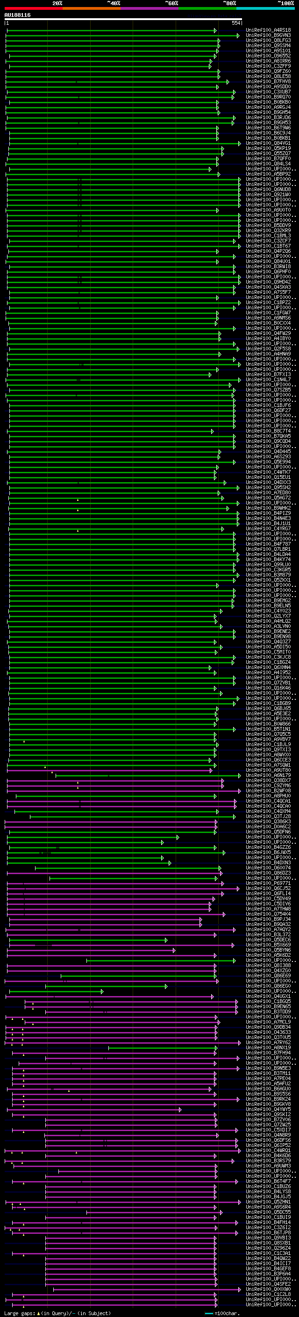This screenshot has height=1317, width=299.
Task: Select the UniRef100_C3XUB7 label
Action: coord(268,92)
